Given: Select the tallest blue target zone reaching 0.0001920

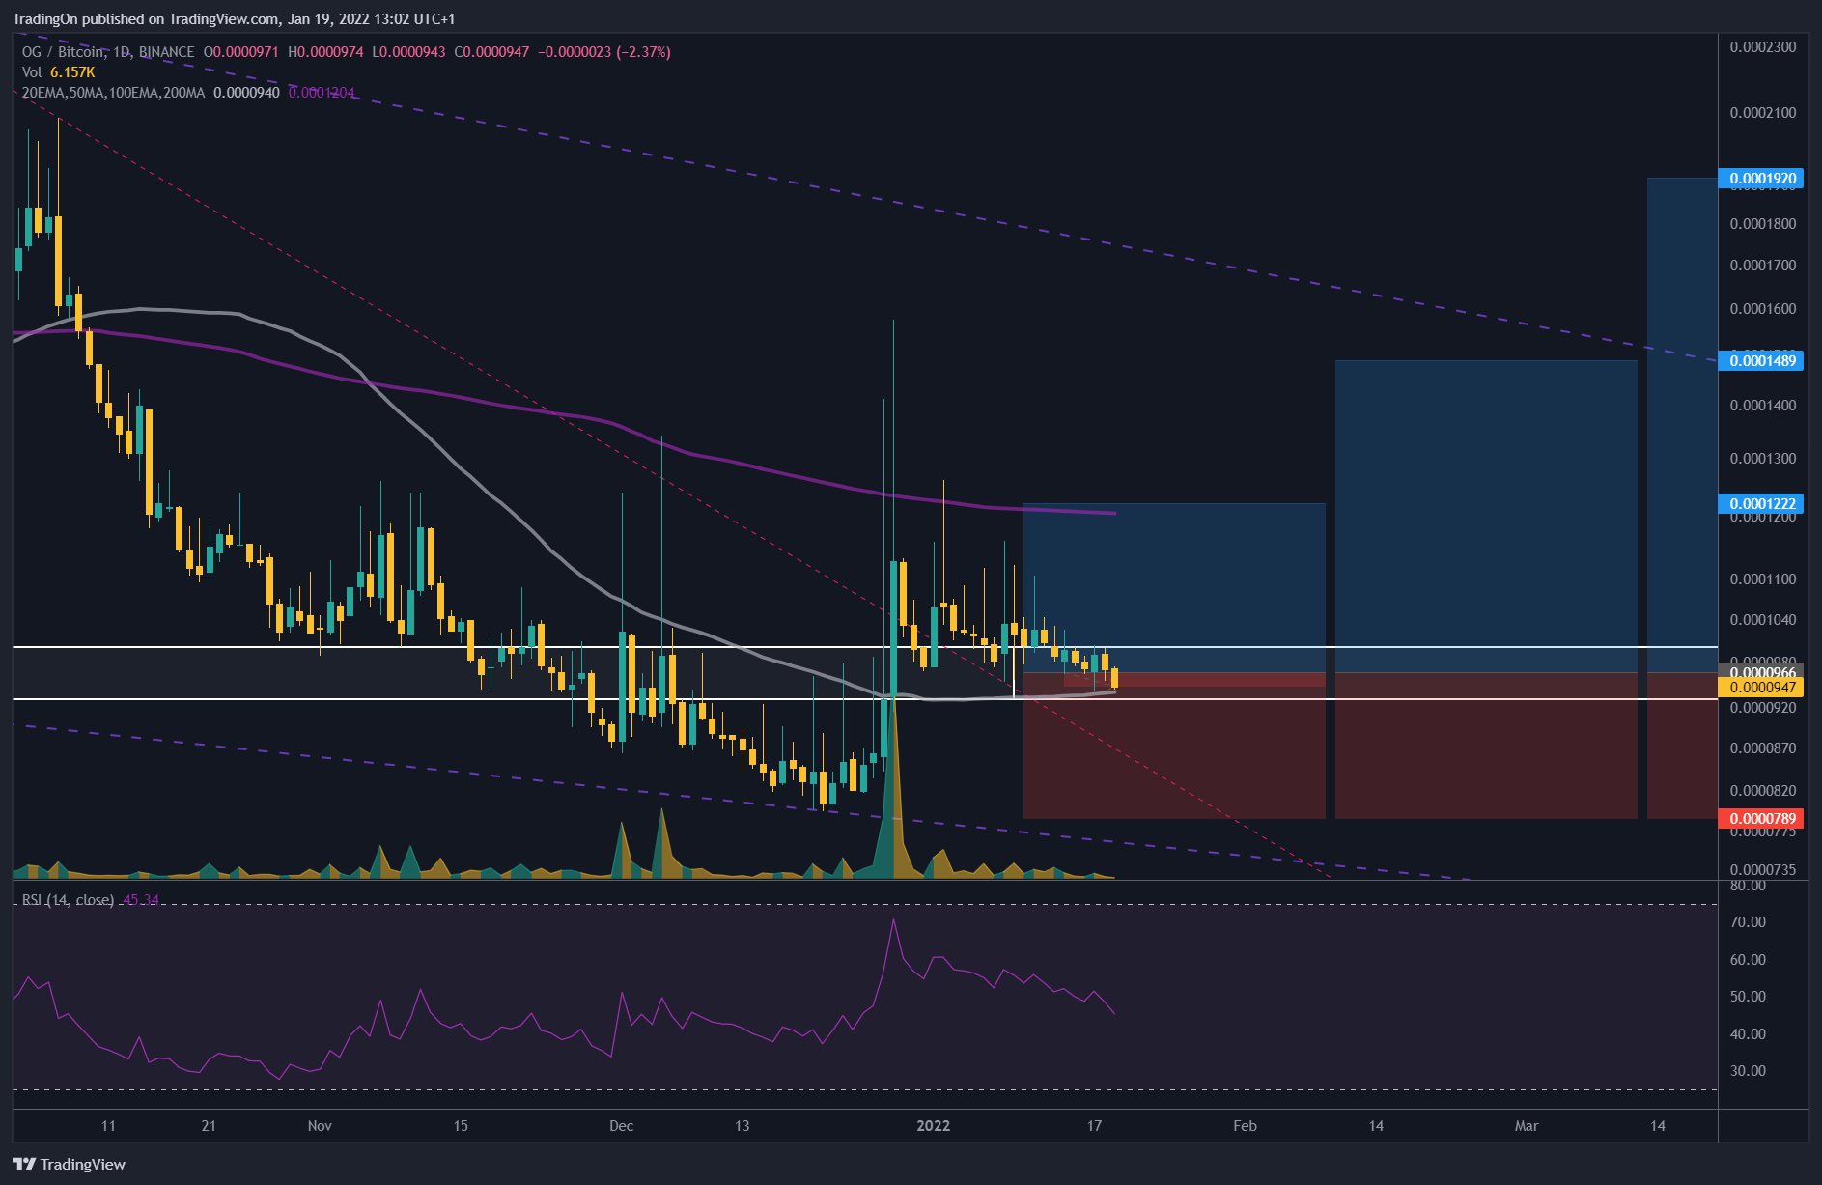Looking at the screenshot, I should point(1682,425).
